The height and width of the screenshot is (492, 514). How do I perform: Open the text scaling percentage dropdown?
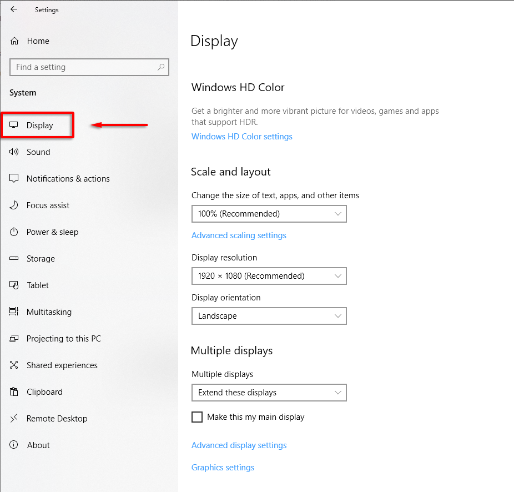point(269,214)
